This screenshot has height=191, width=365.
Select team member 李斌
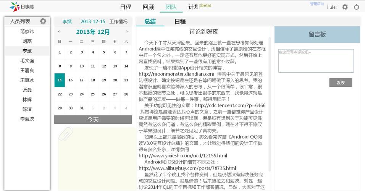click(27, 51)
